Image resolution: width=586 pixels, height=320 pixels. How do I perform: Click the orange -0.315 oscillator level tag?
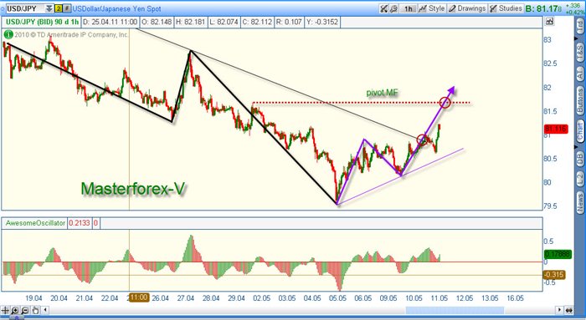coord(554,275)
